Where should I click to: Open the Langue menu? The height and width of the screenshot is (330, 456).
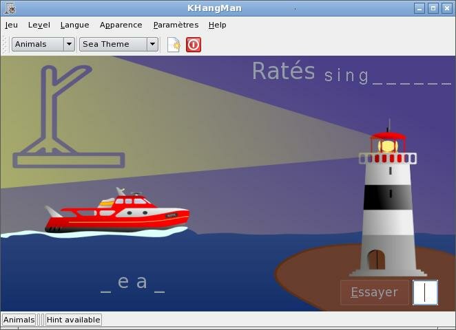75,25
